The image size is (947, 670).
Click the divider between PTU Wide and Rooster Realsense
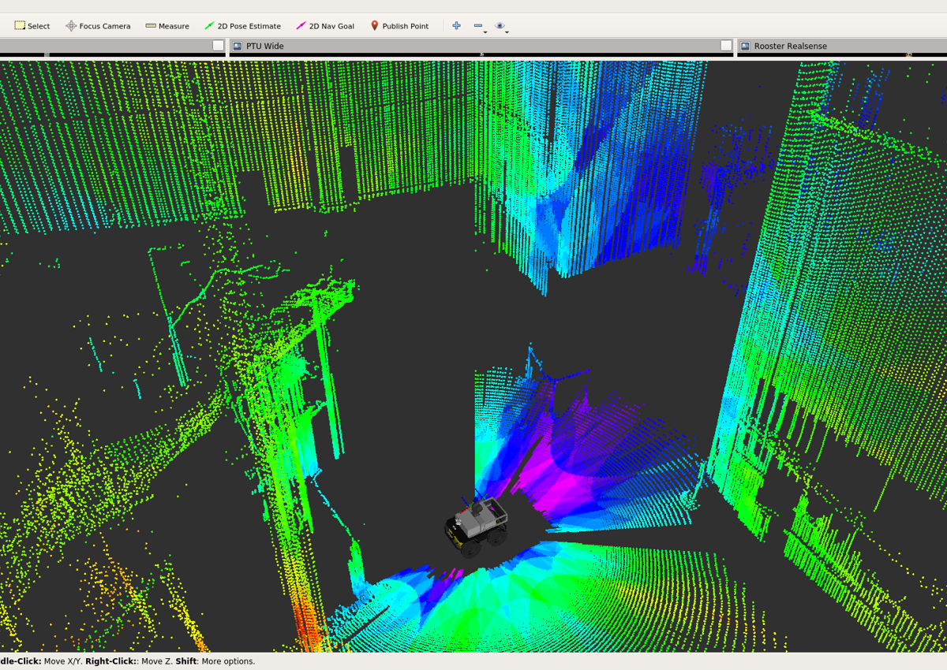736,47
